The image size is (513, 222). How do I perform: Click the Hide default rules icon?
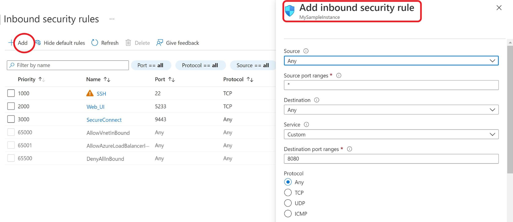[x=38, y=43]
